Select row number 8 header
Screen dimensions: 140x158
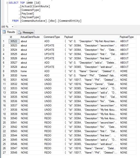pos(5,71)
